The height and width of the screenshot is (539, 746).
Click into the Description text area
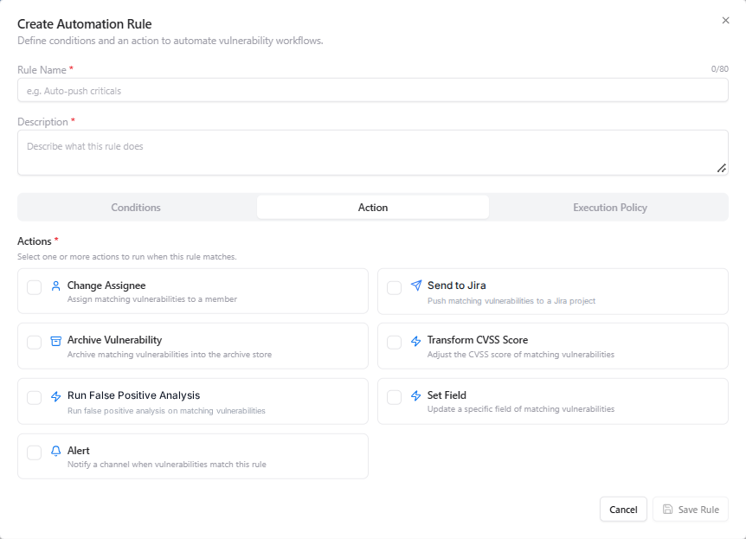click(x=373, y=153)
